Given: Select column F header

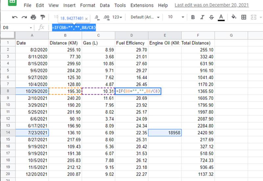Looking at the screenshot, I should click(x=198, y=36).
